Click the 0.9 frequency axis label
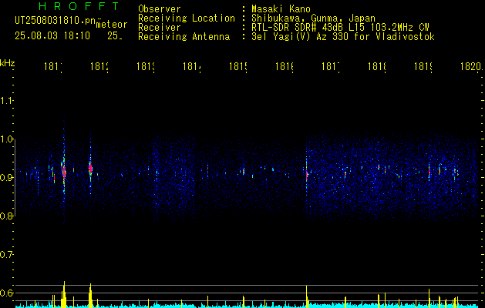Image resolution: width=485 pixels, height=308 pixels. click(7, 177)
